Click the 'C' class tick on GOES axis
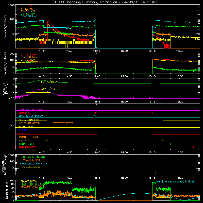Viewport: 203px width, 203px height. [x=14, y=79]
